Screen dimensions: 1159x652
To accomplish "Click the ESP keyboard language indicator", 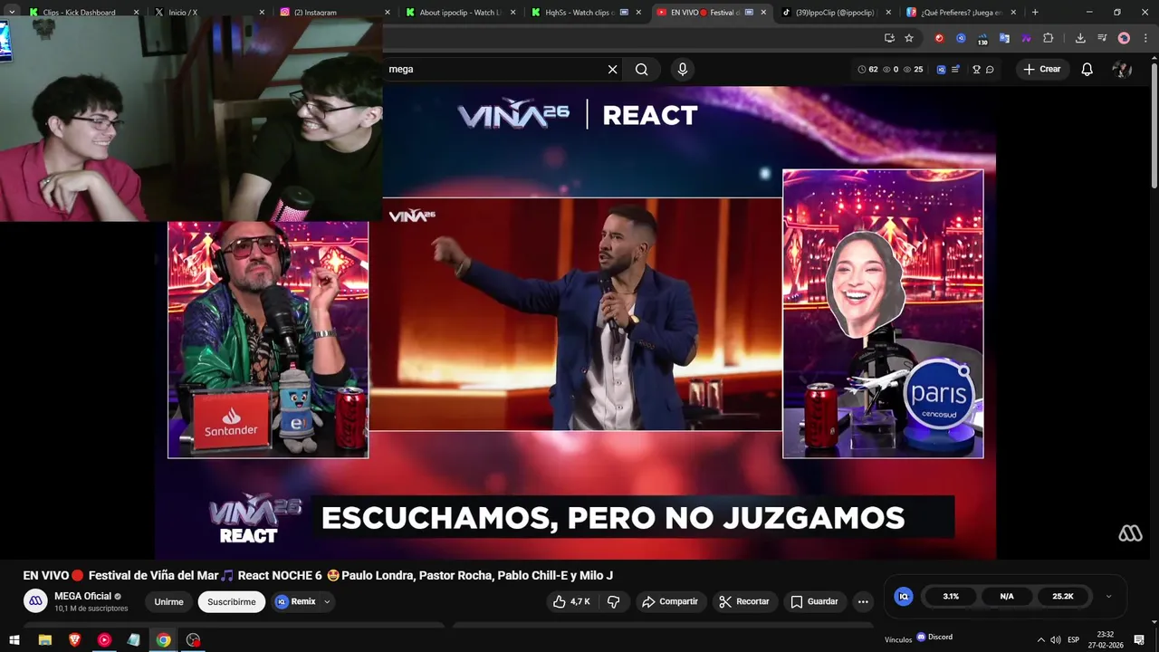I will [x=1074, y=640].
